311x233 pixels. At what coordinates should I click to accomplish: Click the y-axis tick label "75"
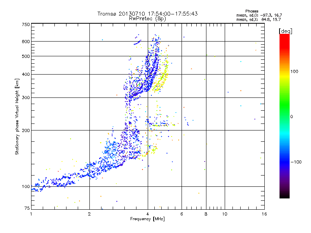tap(27, 208)
